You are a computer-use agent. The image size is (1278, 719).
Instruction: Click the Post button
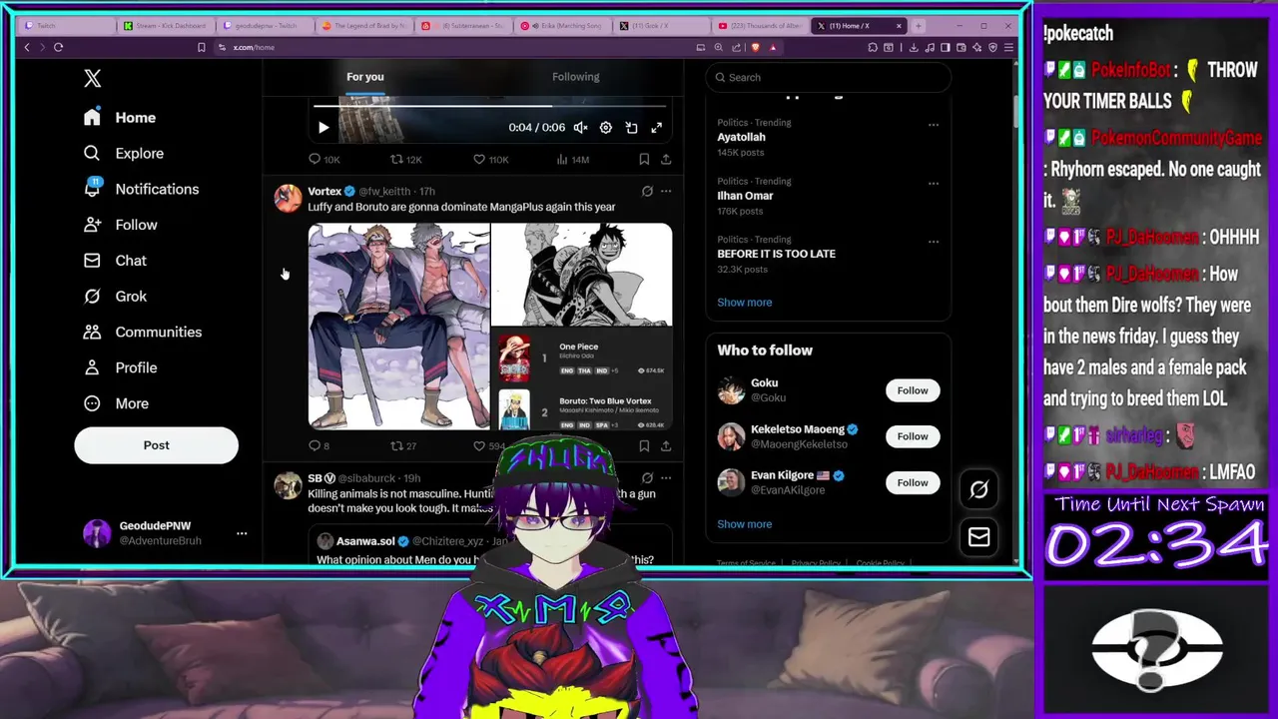[156, 445]
